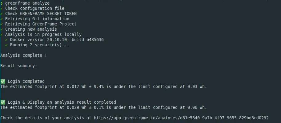The height and width of the screenshot is (123, 281).
Task: Click the green check emoji beside "Login completed"
Action: (x=3, y=81)
